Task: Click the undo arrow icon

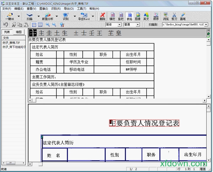Action: [6, 24]
